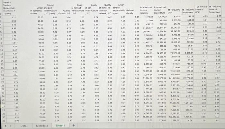The width and height of the screenshot is (225, 129).
Task: Select the cell containing 241,829.00
Action: tap(174, 78)
